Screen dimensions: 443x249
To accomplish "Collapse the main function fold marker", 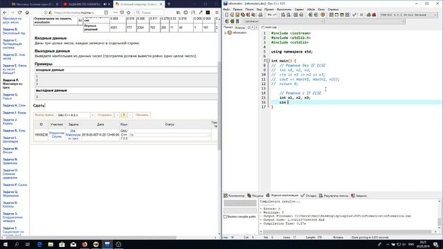I will click(268, 61).
